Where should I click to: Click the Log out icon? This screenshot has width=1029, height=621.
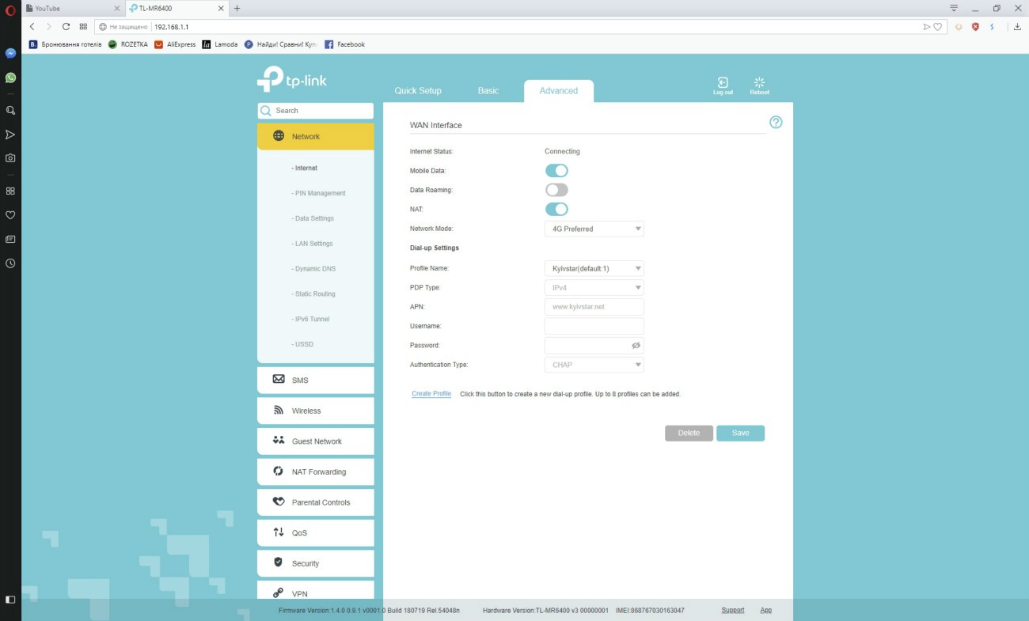(x=722, y=84)
